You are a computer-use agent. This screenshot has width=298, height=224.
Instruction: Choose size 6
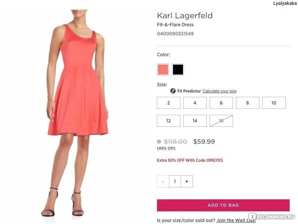tap(221, 103)
